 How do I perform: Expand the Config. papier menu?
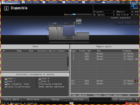click(11, 99)
